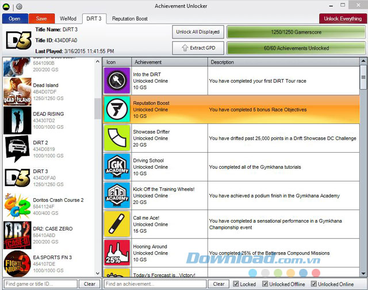This screenshot has height=290, width=368.
Task: Choose DEAD RISING game thumbnail
Action: (x=17, y=120)
